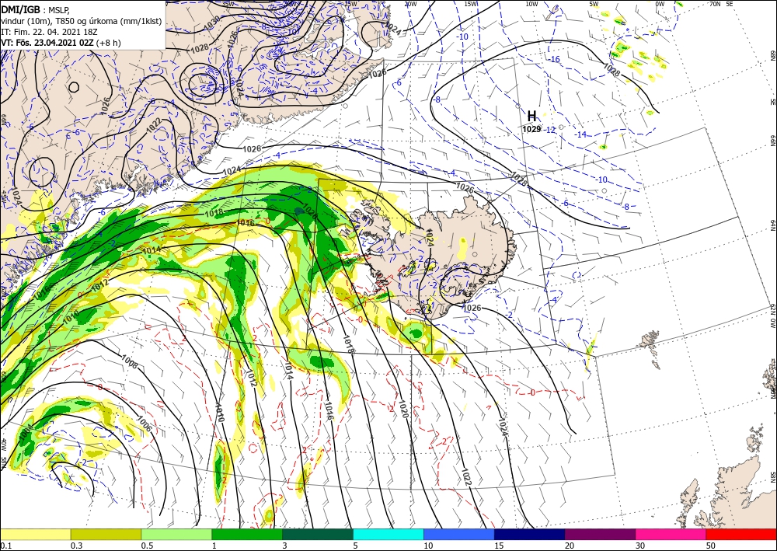Select the 1029 pressure value under H
Screen dimensions: 777x551
click(x=531, y=129)
